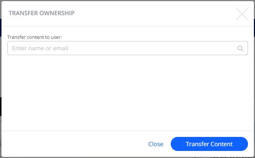This screenshot has width=255, height=158.
Task: Close the dialog using the X icon
Action: coord(242,14)
